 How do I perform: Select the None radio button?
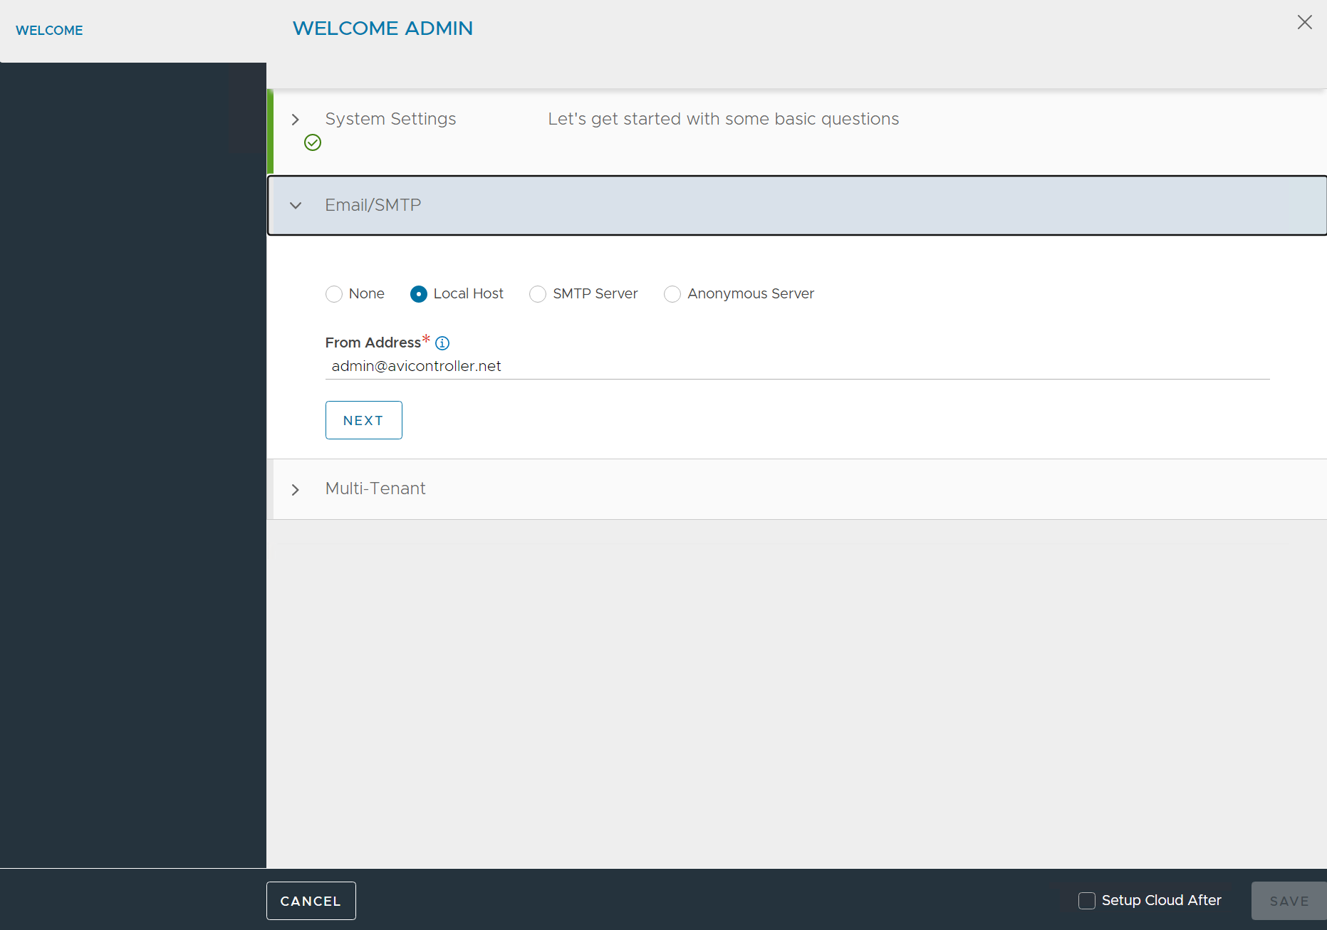(x=334, y=294)
